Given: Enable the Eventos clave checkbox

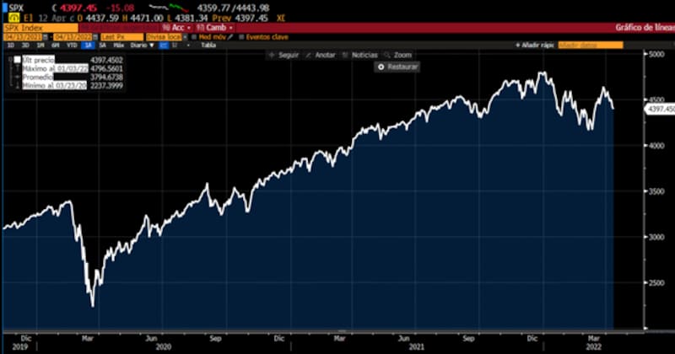Looking at the screenshot, I should point(242,36).
